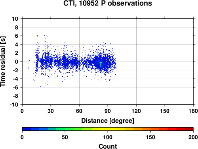Click the y-axis tick label 10 at the top
Screen dimensions: 198x149
pyautogui.click(x=15, y=19)
